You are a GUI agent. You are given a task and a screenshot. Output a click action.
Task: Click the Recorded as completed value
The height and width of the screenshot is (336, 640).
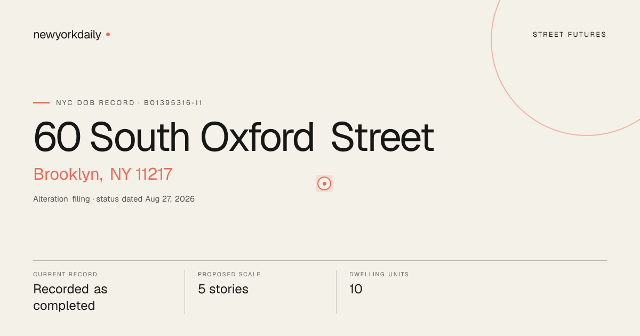(70, 298)
